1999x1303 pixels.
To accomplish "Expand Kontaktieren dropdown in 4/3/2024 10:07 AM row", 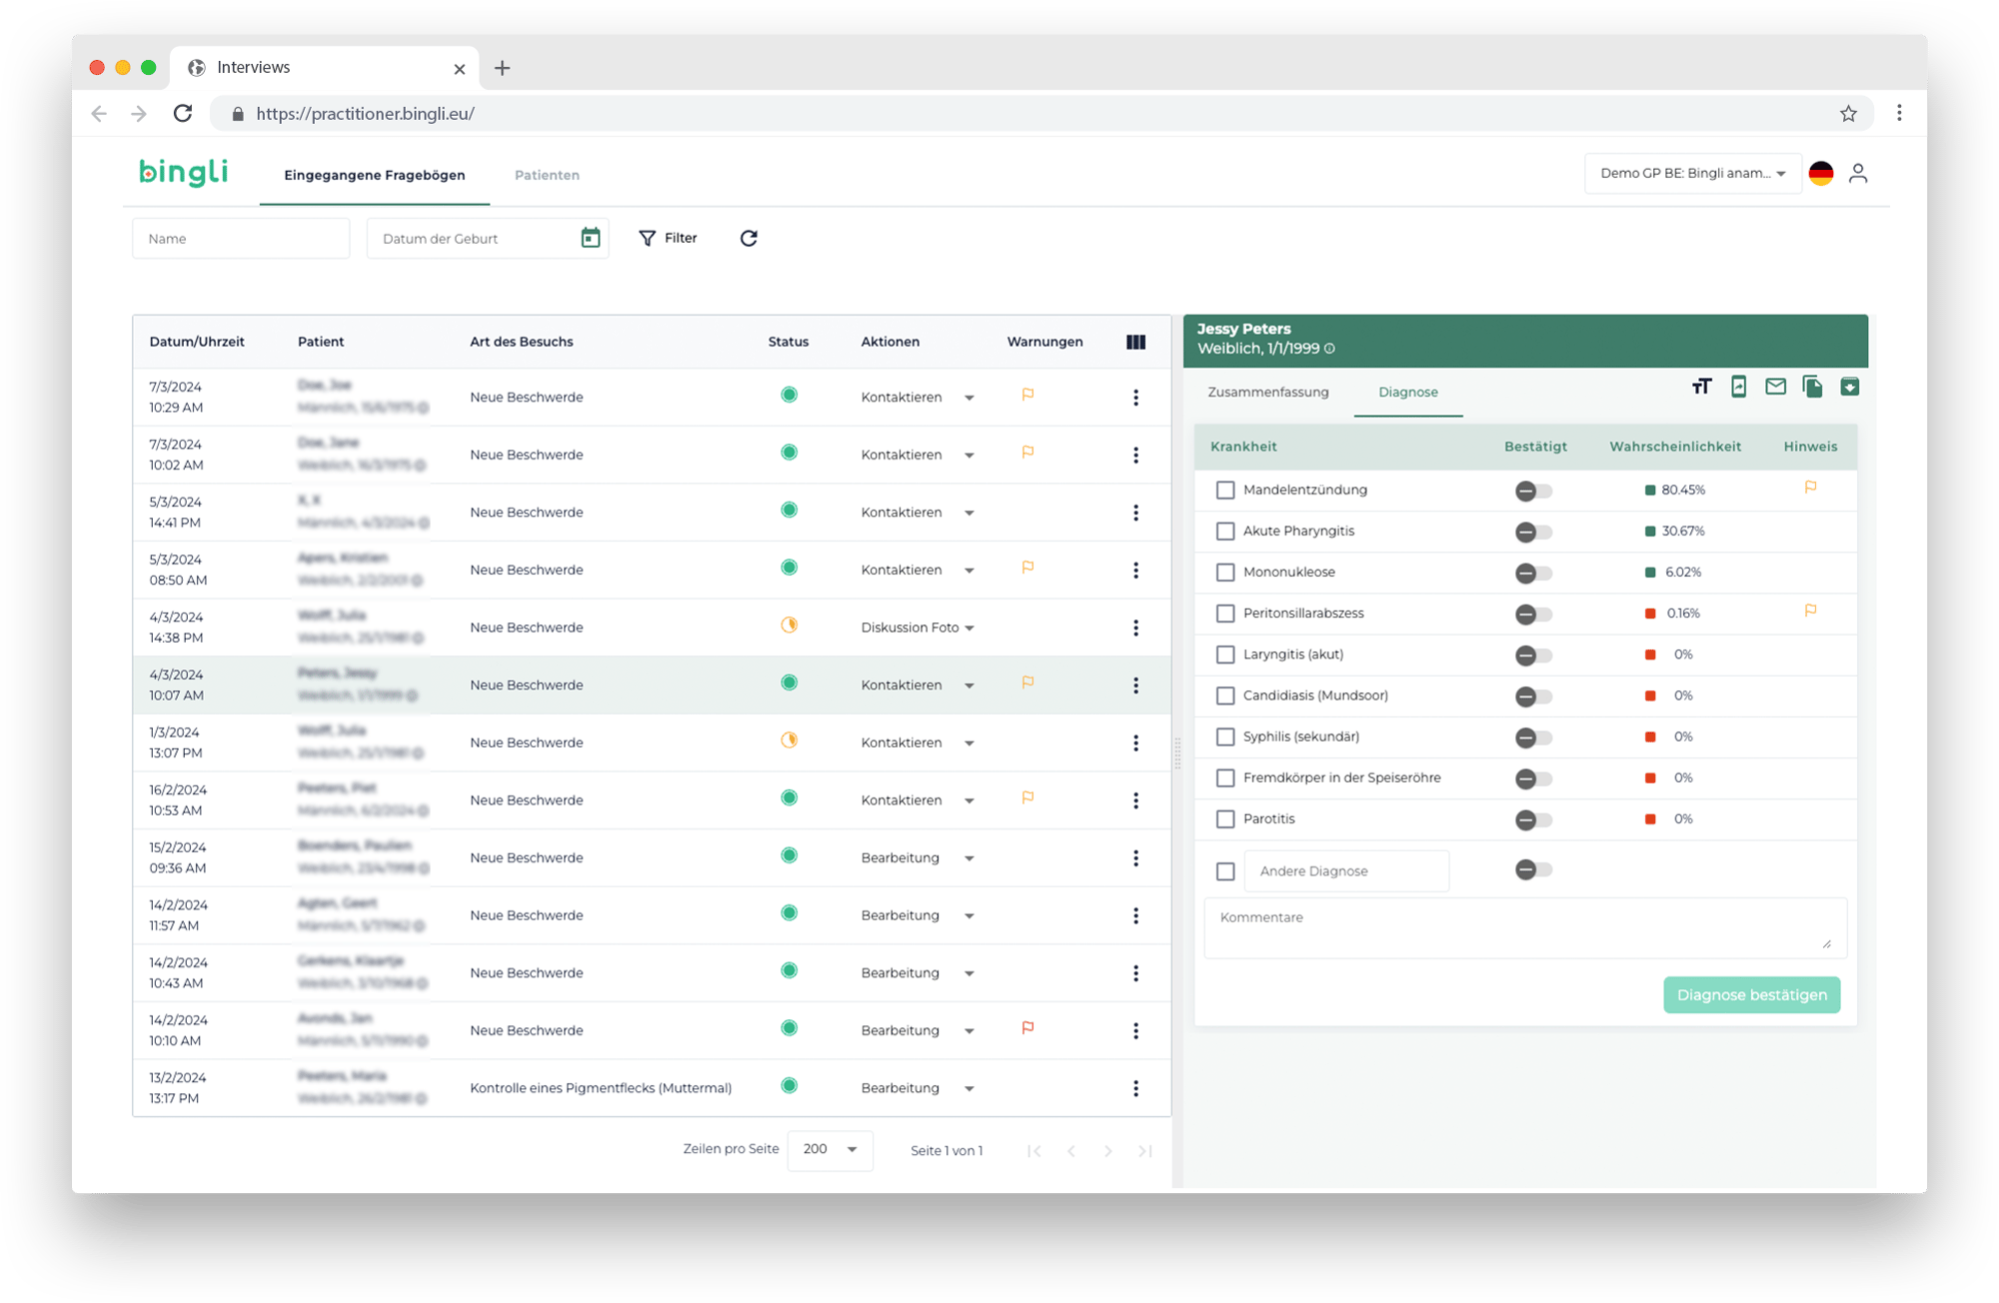I will (x=969, y=685).
